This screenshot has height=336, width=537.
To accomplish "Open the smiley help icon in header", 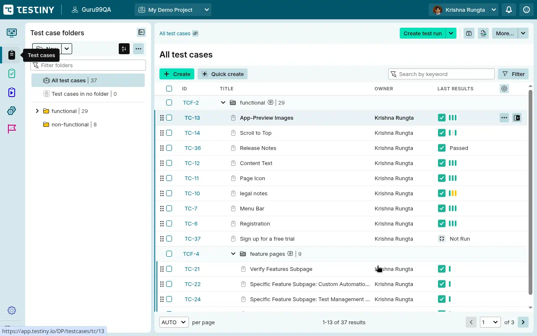I will point(527,10).
